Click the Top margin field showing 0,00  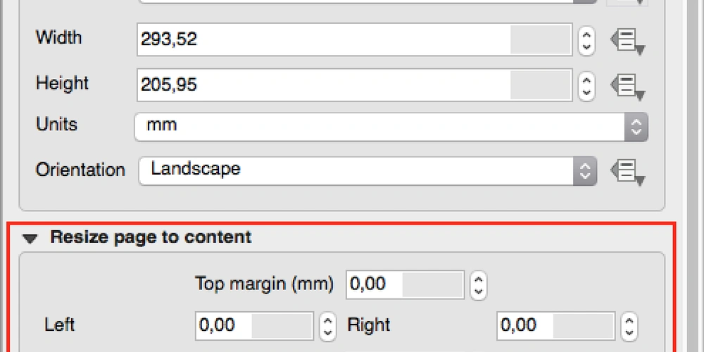[405, 284]
